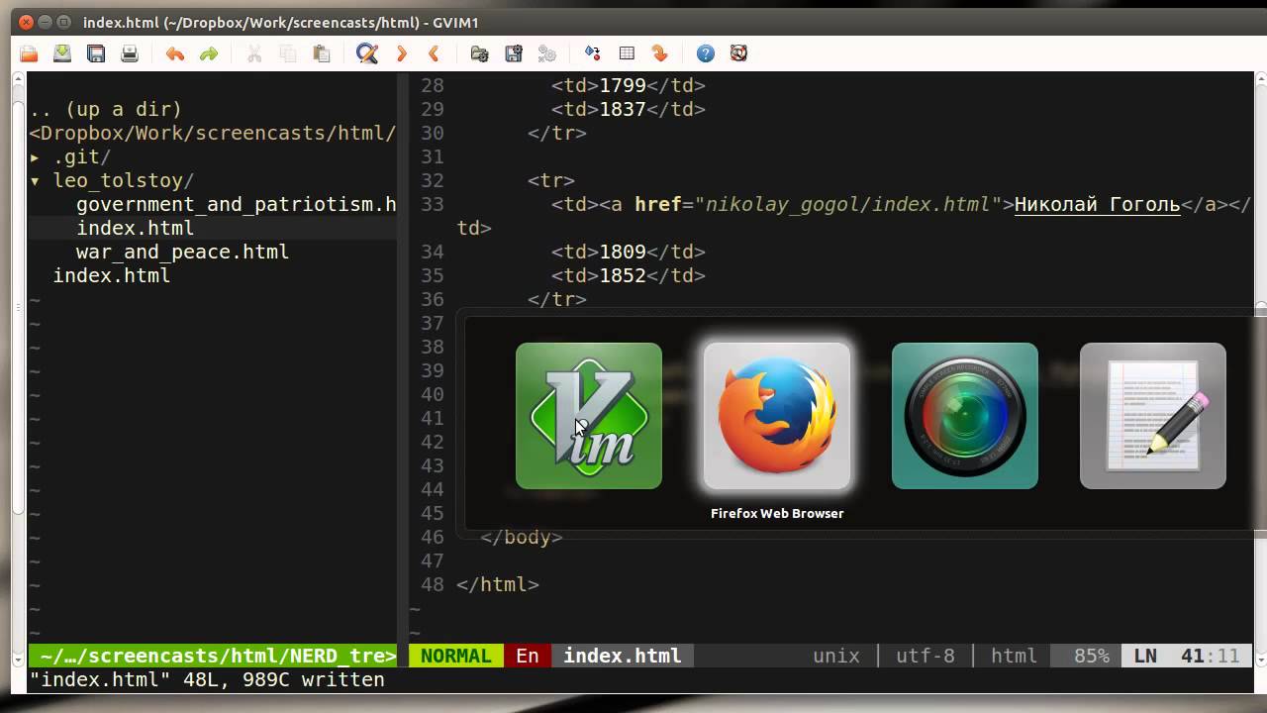
Task: Open Find and Replace from the toolbar
Action: click(x=367, y=53)
